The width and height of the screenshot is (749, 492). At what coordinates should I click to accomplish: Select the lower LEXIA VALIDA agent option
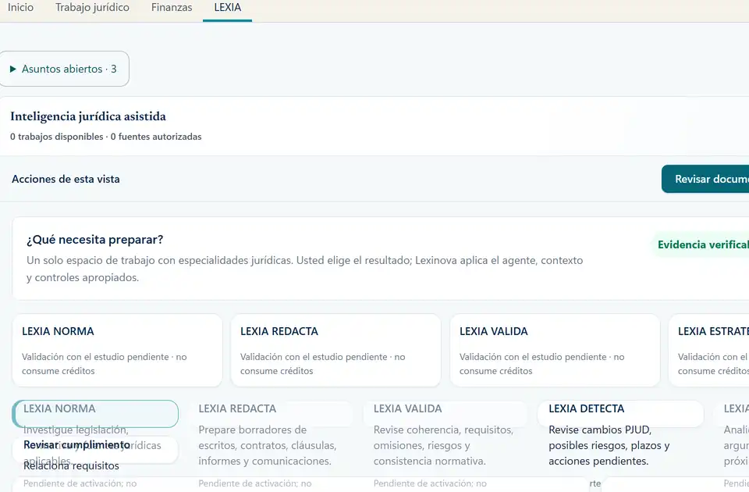tap(445, 414)
